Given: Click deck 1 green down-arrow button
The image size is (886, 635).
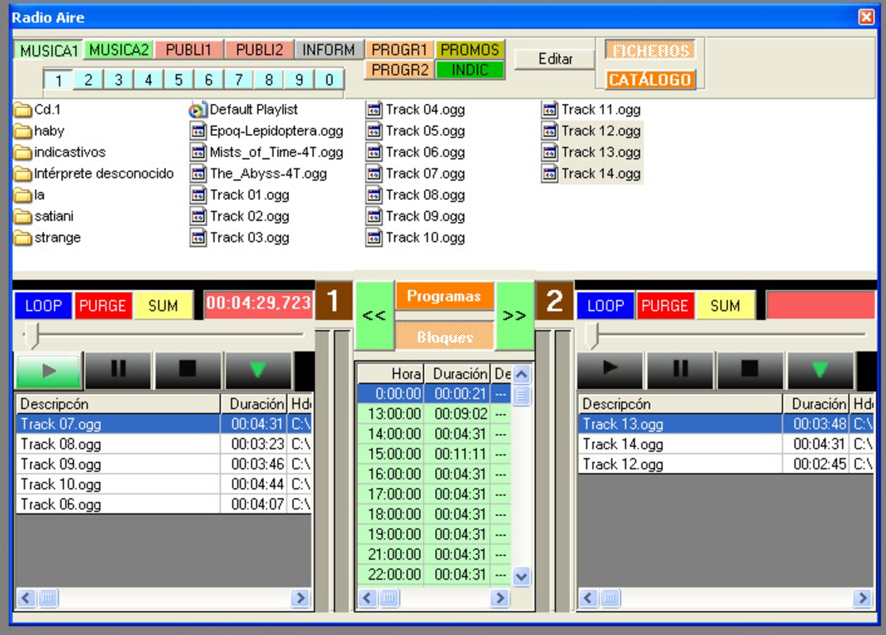Looking at the screenshot, I should pyautogui.click(x=258, y=370).
